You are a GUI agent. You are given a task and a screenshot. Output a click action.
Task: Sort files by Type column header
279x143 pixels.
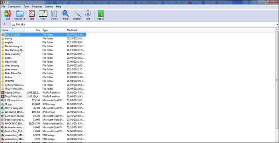53,30
